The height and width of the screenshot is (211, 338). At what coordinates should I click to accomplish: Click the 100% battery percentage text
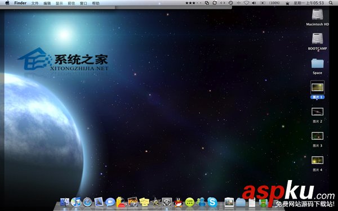[274, 3]
